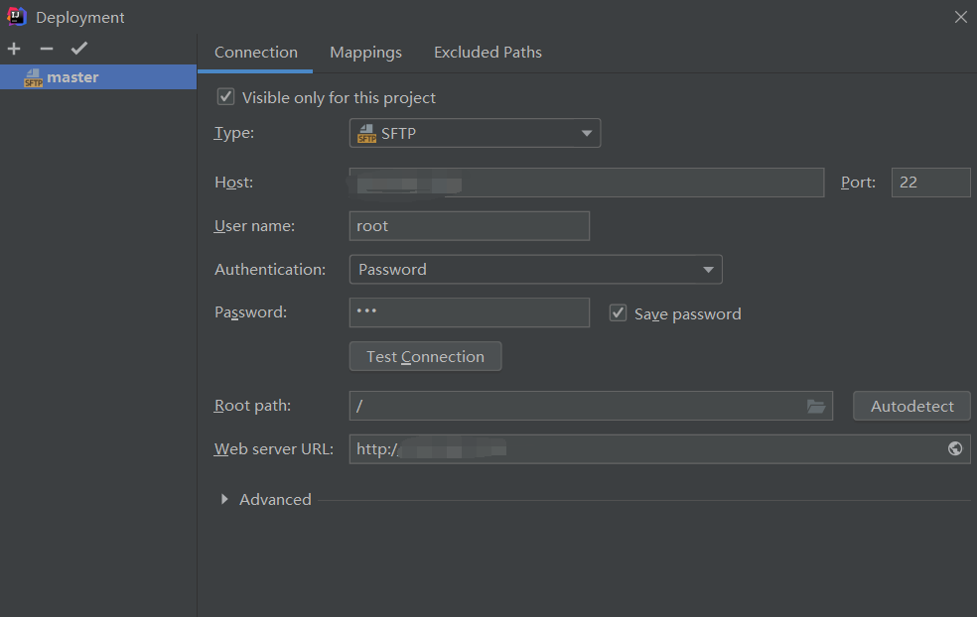Focus the User name field
The width and height of the screenshot is (977, 617).
point(470,226)
